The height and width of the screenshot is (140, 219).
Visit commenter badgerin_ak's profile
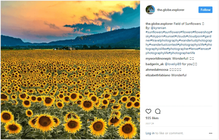pos(155,64)
